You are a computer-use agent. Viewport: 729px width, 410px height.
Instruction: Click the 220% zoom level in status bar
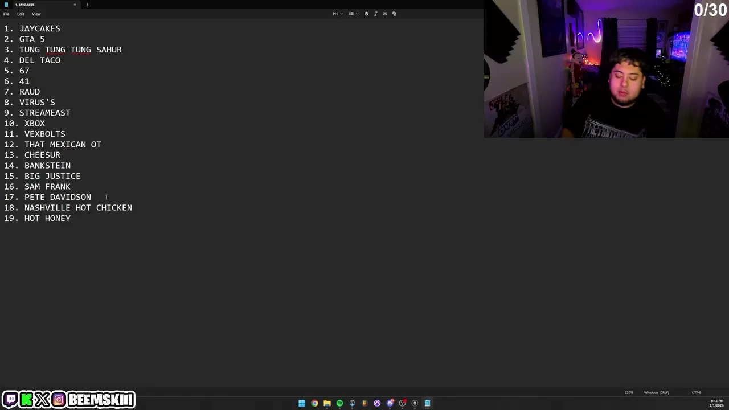pyautogui.click(x=629, y=392)
